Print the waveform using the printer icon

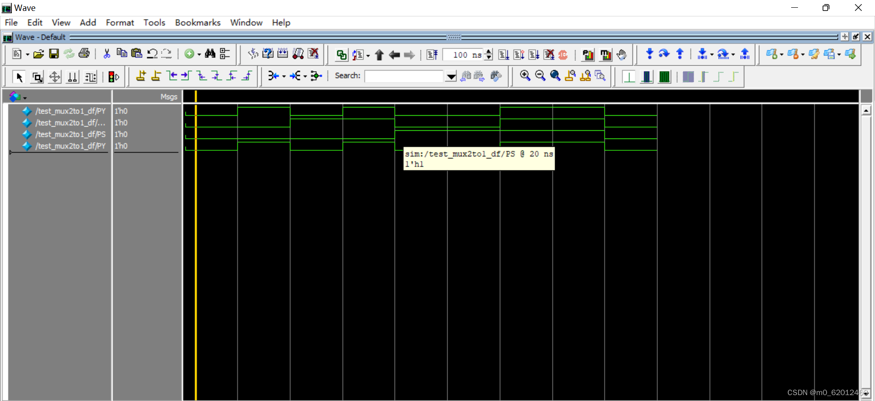tap(84, 54)
